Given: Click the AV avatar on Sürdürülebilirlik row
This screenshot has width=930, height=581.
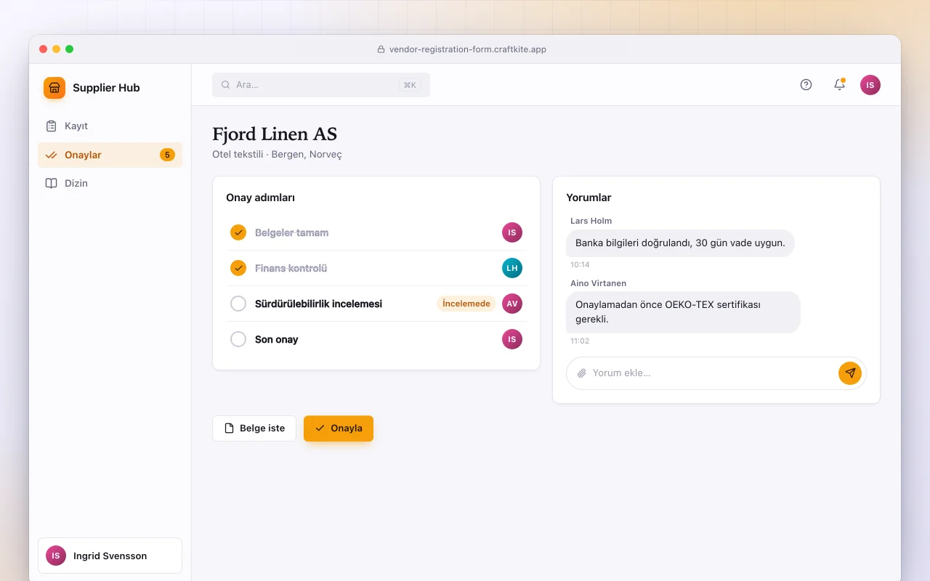Looking at the screenshot, I should coord(512,304).
